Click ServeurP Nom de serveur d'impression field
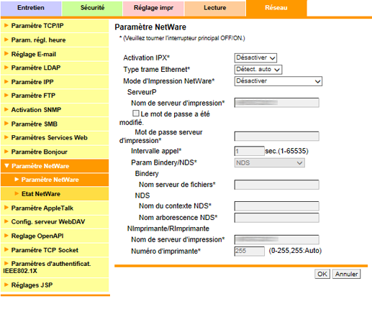 coord(276,103)
